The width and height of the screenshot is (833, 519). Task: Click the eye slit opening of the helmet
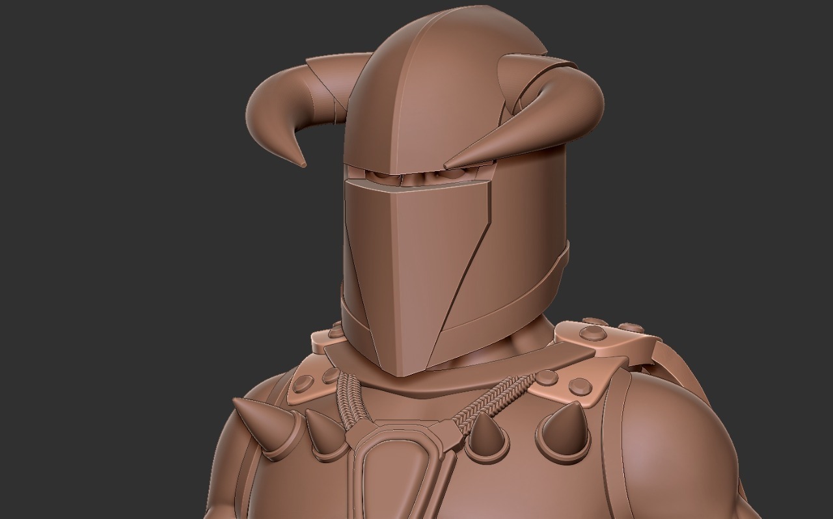(420, 176)
